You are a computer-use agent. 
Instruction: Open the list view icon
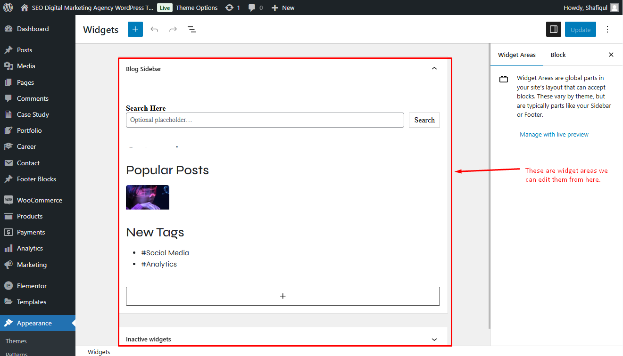click(192, 29)
